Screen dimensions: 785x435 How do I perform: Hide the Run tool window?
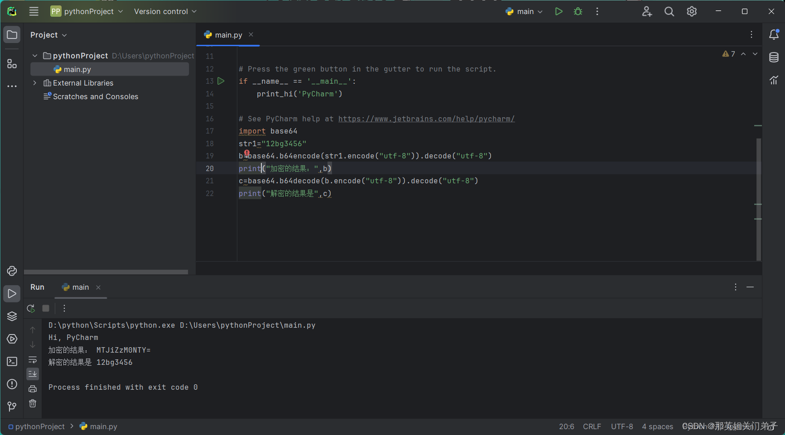coord(750,287)
